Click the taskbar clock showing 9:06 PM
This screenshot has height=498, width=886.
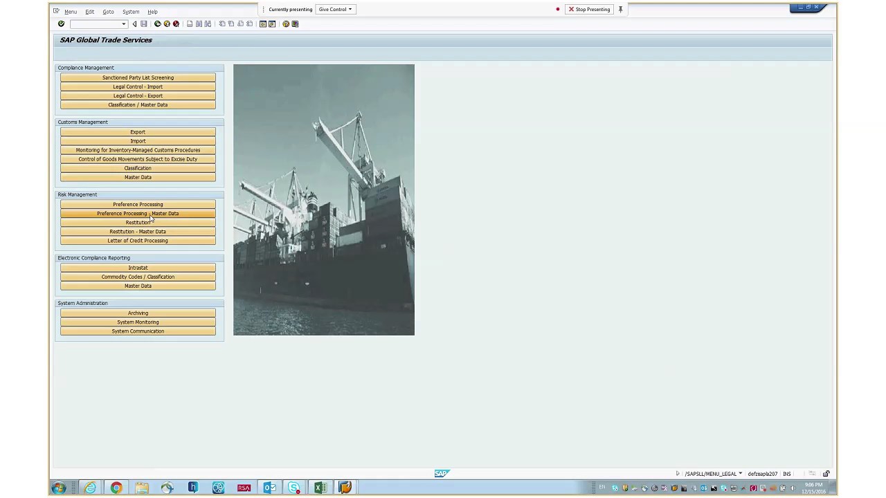pyautogui.click(x=813, y=488)
